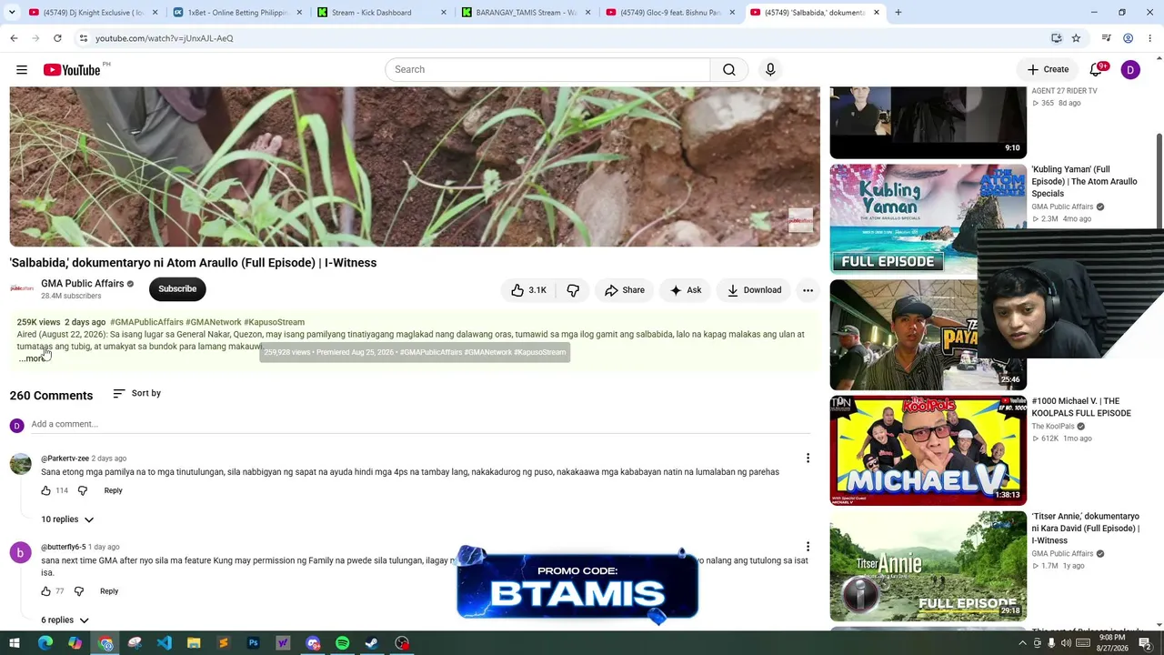Show hidden system tray icons
The height and width of the screenshot is (655, 1164).
1022,644
